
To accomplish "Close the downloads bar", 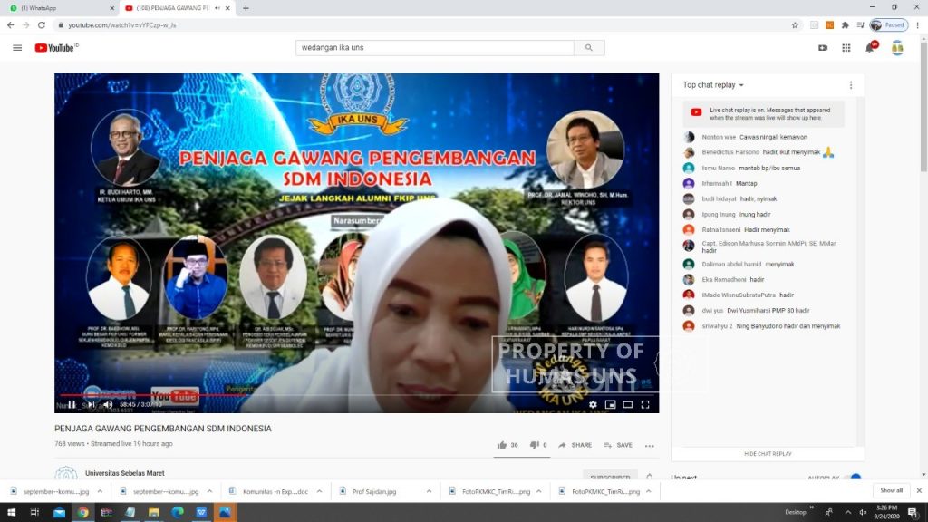I will point(919,490).
